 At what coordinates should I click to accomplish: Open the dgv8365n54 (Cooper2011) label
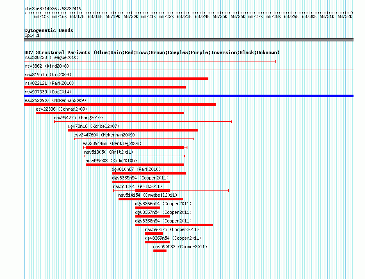[x=140, y=178]
